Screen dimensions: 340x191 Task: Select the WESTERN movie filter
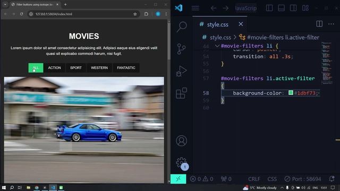(99, 68)
